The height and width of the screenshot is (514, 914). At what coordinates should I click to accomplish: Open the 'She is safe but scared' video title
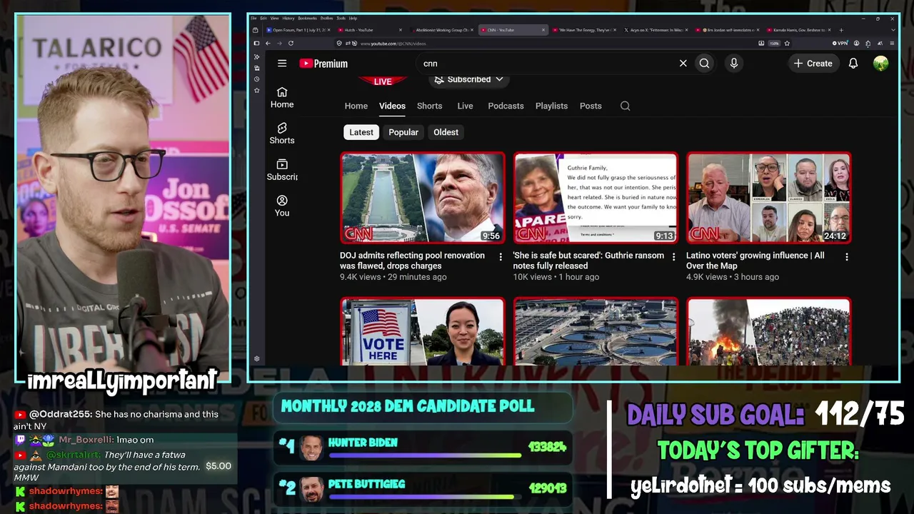pyautogui.click(x=588, y=261)
